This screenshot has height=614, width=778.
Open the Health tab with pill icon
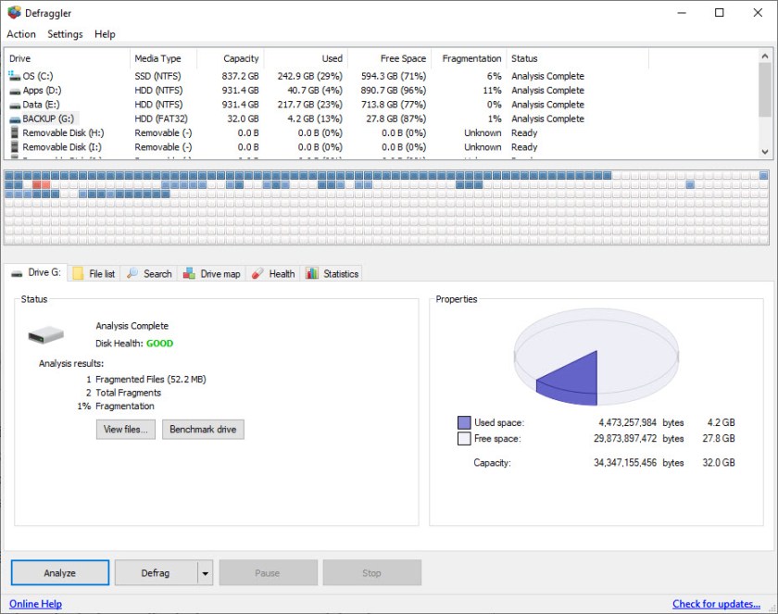point(257,273)
